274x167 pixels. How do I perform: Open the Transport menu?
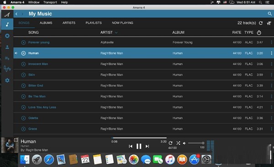(50, 2)
